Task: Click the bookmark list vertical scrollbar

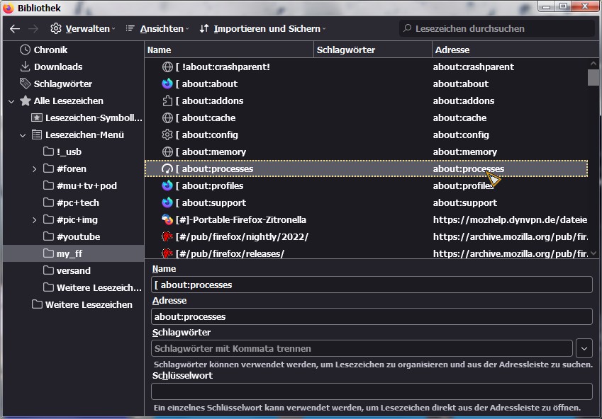Action: (593, 163)
